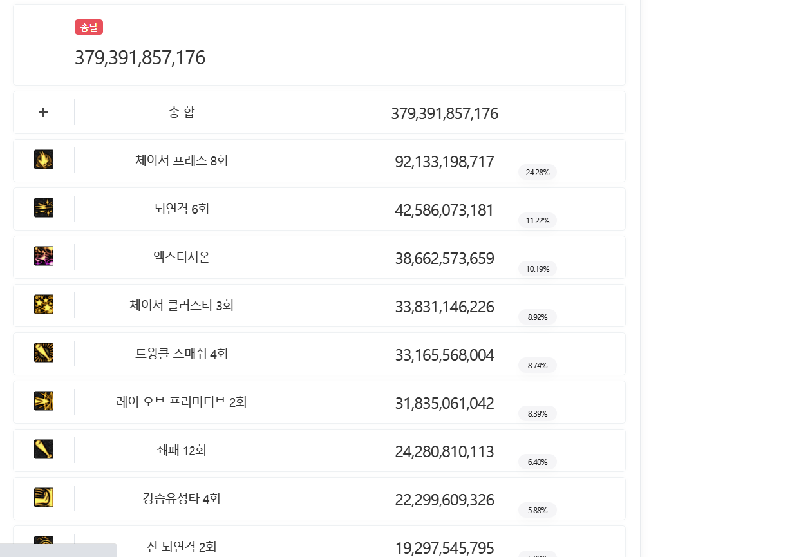Click the total damage number at top
The height and width of the screenshot is (557, 790).
[140, 58]
